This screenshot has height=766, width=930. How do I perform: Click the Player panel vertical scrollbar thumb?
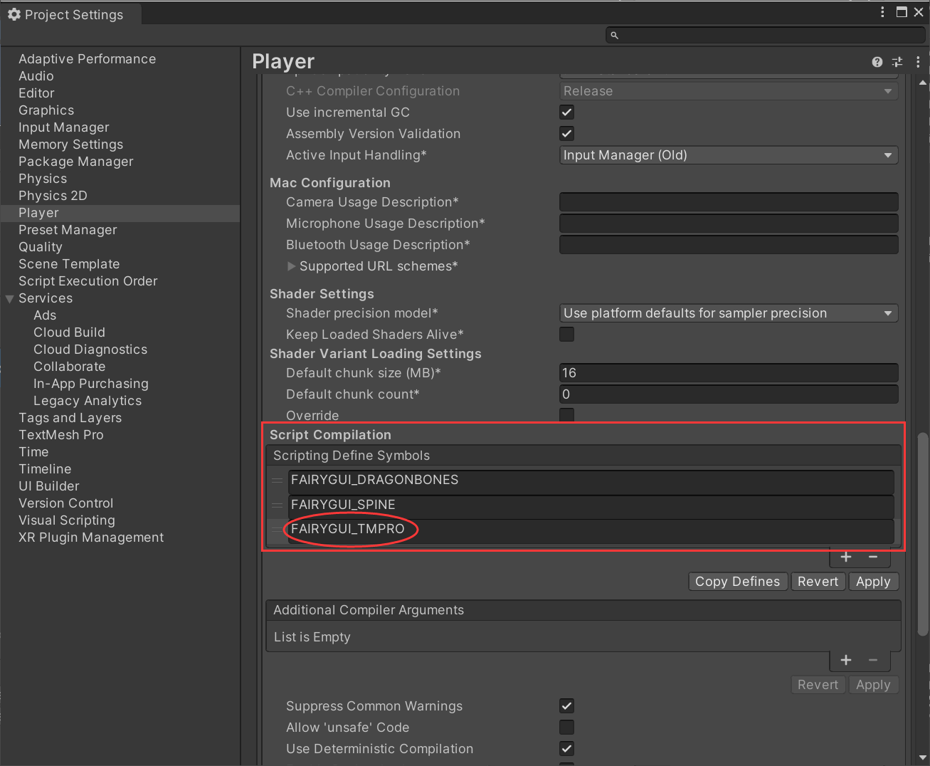click(x=923, y=534)
